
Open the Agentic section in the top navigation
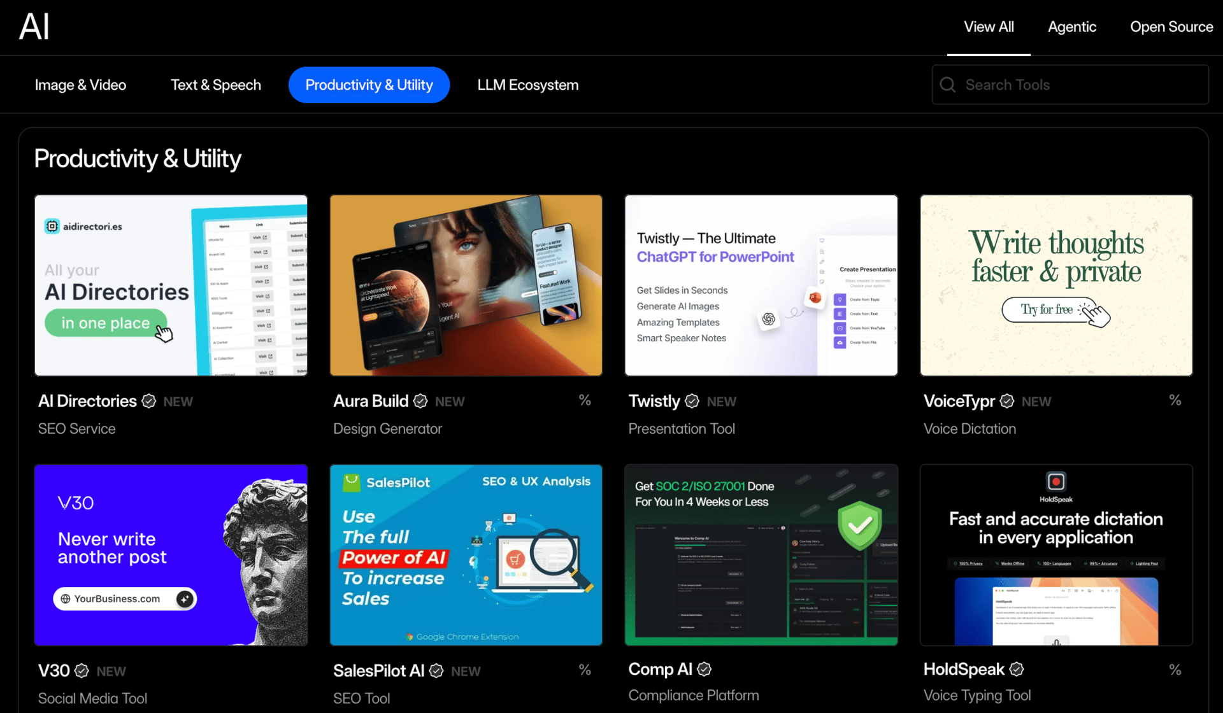(x=1071, y=27)
